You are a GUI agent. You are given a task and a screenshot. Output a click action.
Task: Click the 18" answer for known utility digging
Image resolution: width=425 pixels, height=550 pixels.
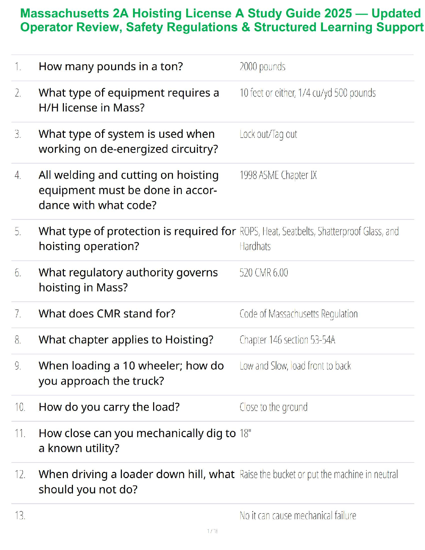click(x=245, y=433)
